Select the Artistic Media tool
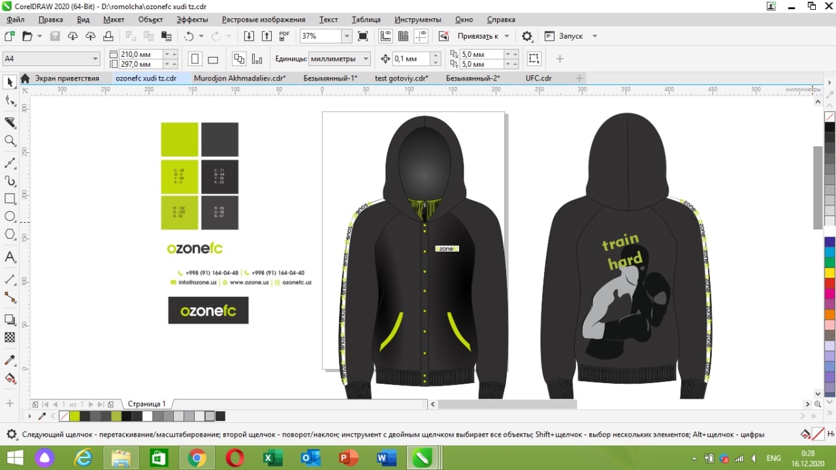 10,180
